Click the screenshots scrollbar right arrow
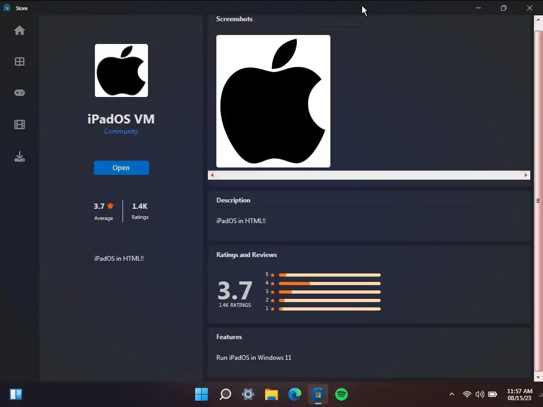This screenshot has height=407, width=543. pos(526,175)
